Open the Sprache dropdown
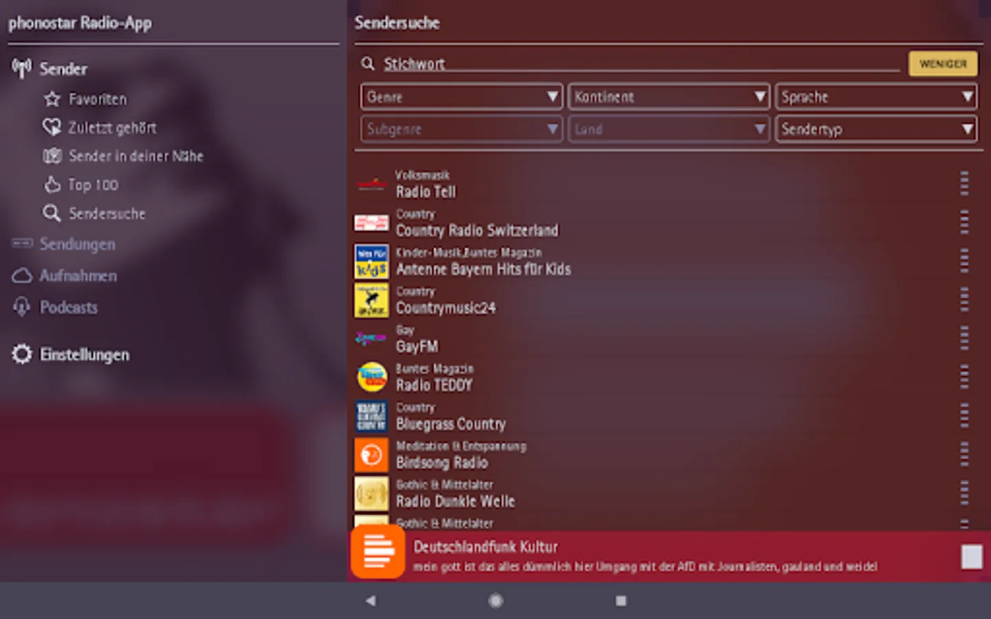 point(876,97)
